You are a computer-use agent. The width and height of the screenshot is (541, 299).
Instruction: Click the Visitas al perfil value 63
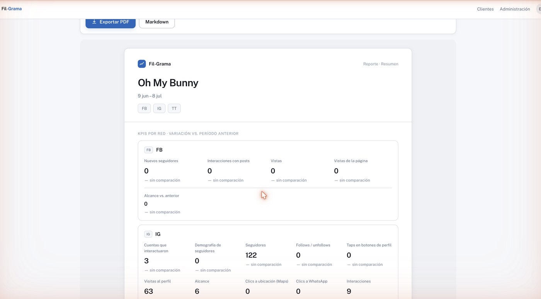coord(149,291)
